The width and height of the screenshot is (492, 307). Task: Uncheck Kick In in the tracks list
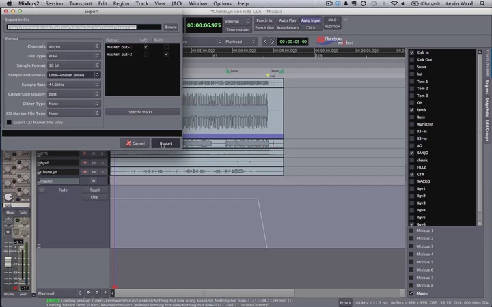click(411, 53)
